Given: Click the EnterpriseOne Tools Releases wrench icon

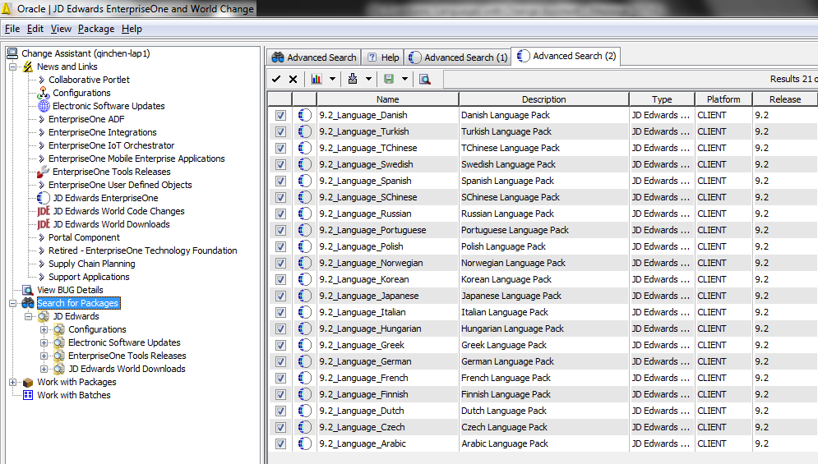Looking at the screenshot, I should click(44, 172).
